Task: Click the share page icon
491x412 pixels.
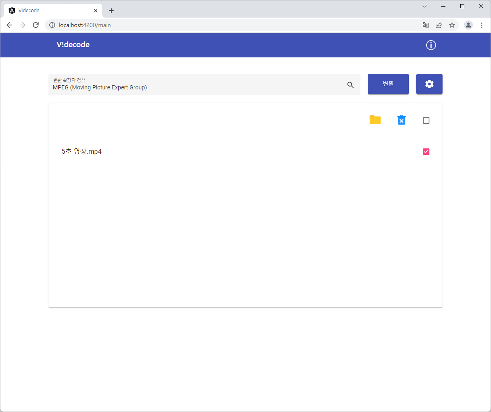Action: pos(439,25)
